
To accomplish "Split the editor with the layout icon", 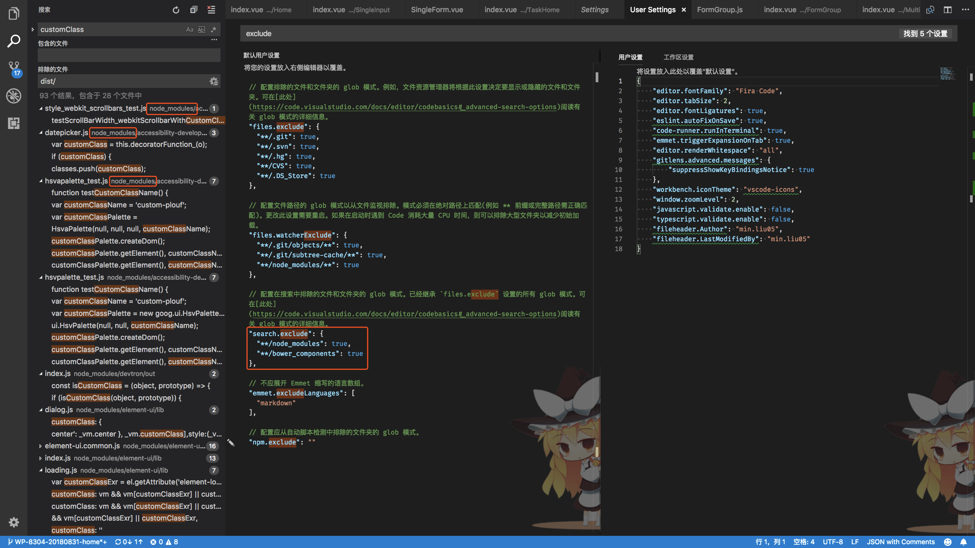I will (x=948, y=10).
